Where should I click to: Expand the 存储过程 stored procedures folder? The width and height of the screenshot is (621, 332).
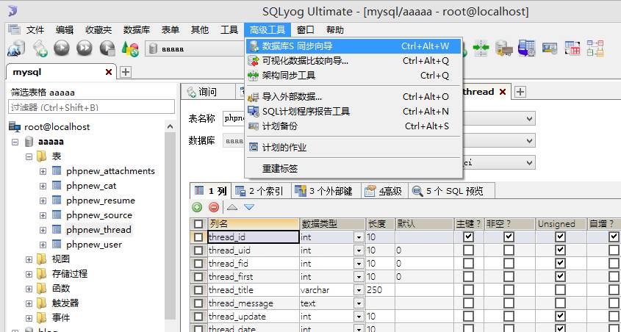pyautogui.click(x=29, y=274)
